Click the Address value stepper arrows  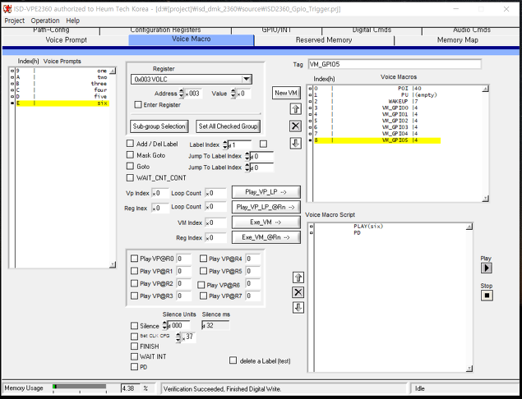[x=181, y=94]
